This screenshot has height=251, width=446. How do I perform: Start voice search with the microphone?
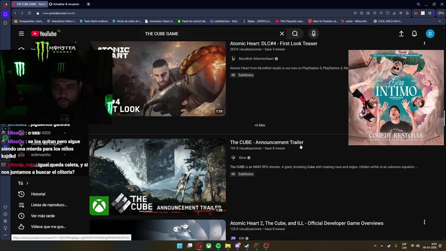tap(314, 33)
